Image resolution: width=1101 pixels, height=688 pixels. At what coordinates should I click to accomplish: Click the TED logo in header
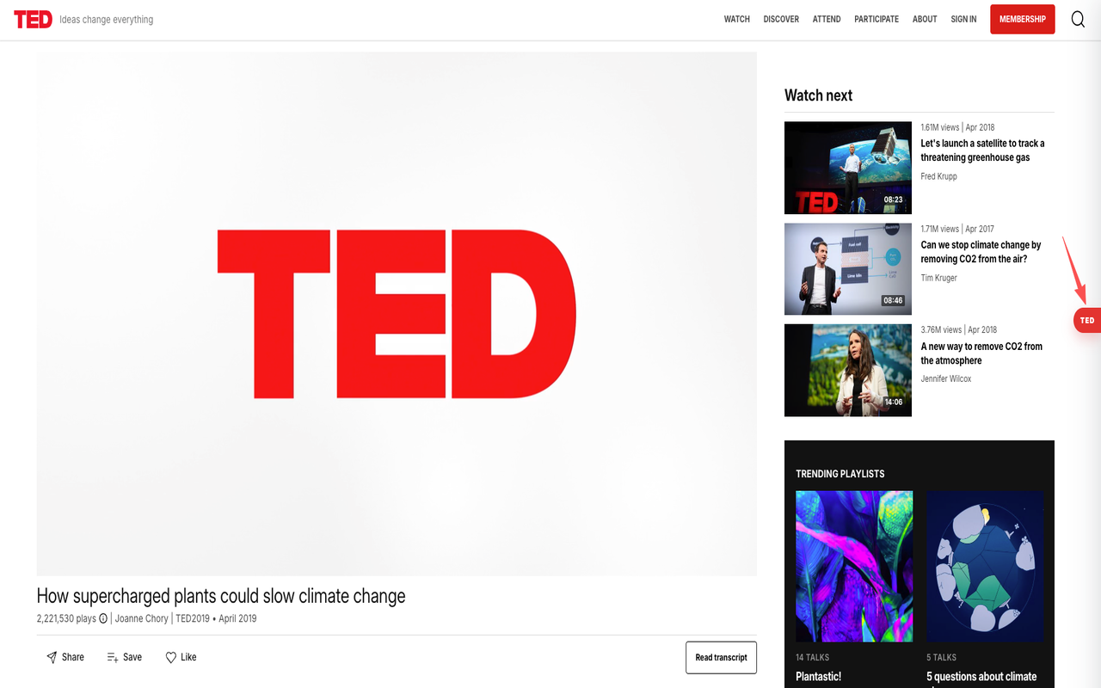pos(33,19)
